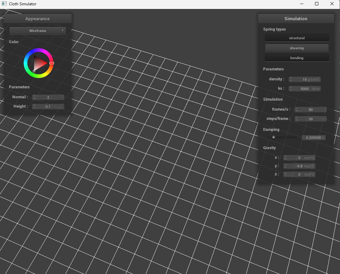Click the Height value field

[48, 107]
